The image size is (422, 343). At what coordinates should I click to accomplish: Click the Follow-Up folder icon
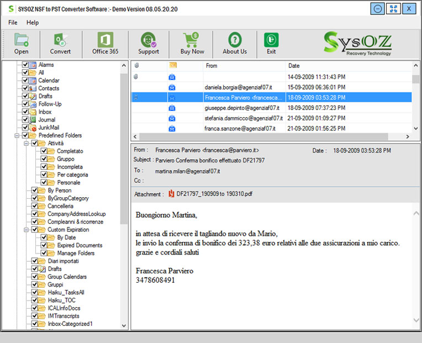point(33,104)
